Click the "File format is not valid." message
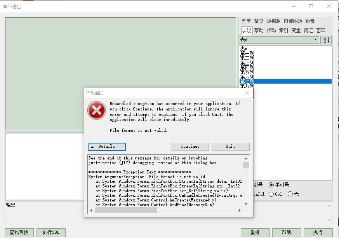Viewport: 339px width, 238px height. (x=138, y=130)
